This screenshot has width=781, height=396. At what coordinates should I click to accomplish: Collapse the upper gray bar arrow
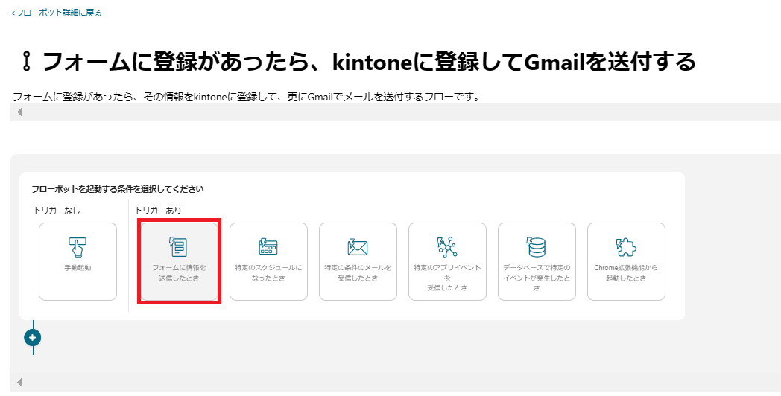click(x=19, y=112)
